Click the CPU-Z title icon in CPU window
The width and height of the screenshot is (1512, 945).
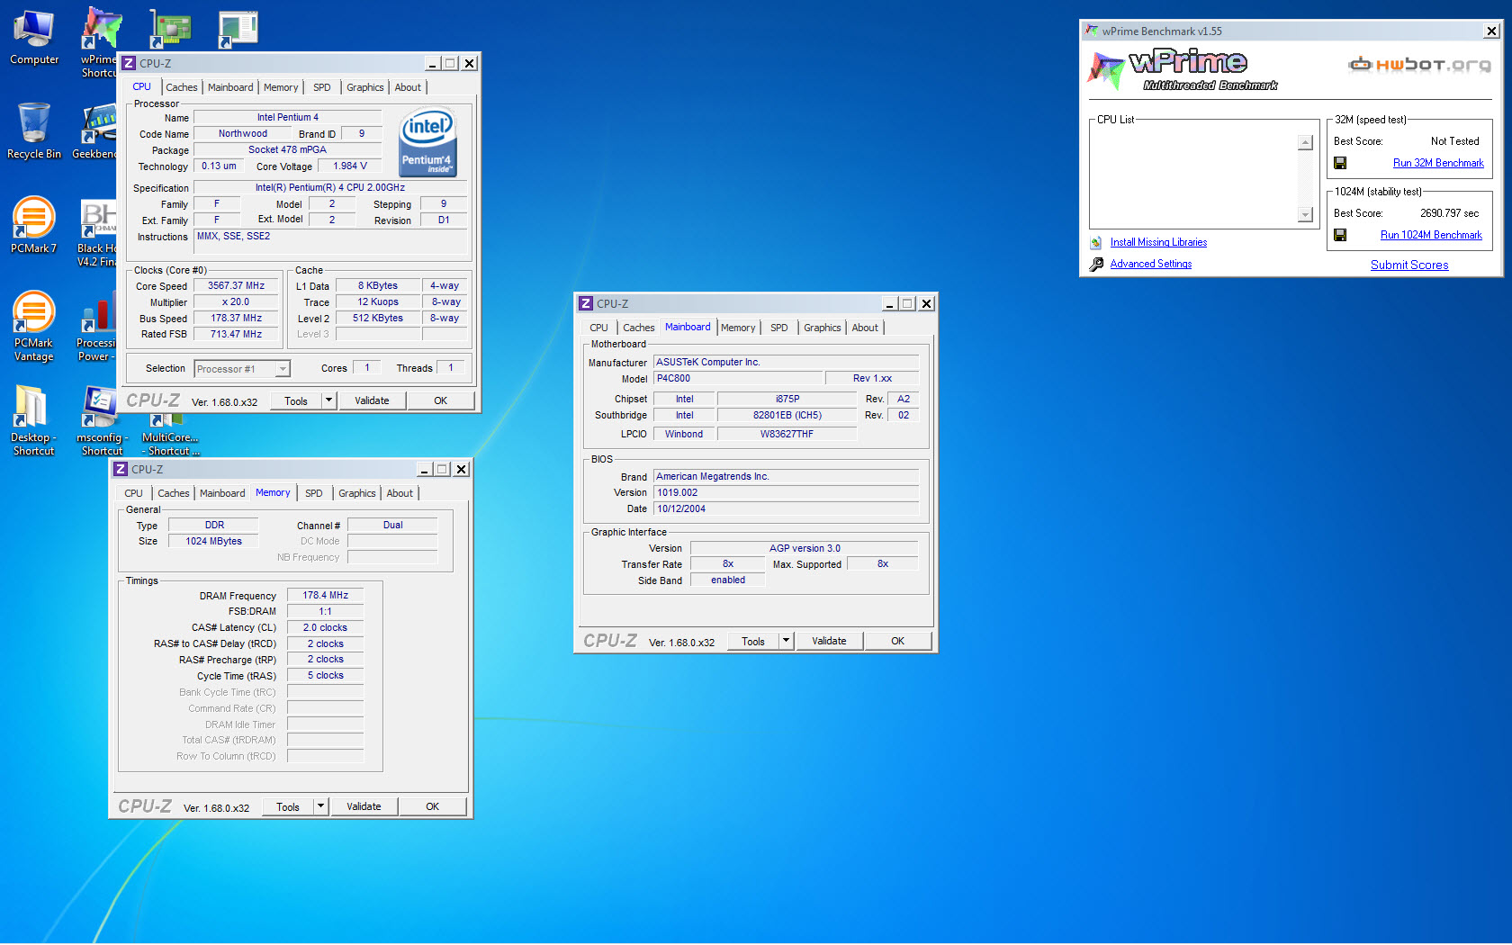coord(129,63)
